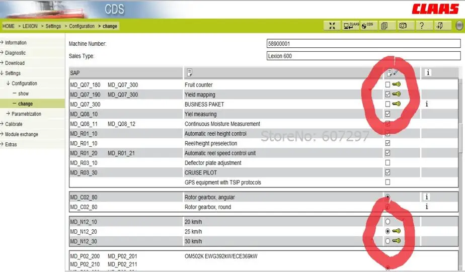Screen dimensions: 465x272
Task: Select the 20 km/h radio button
Action: pos(387,222)
